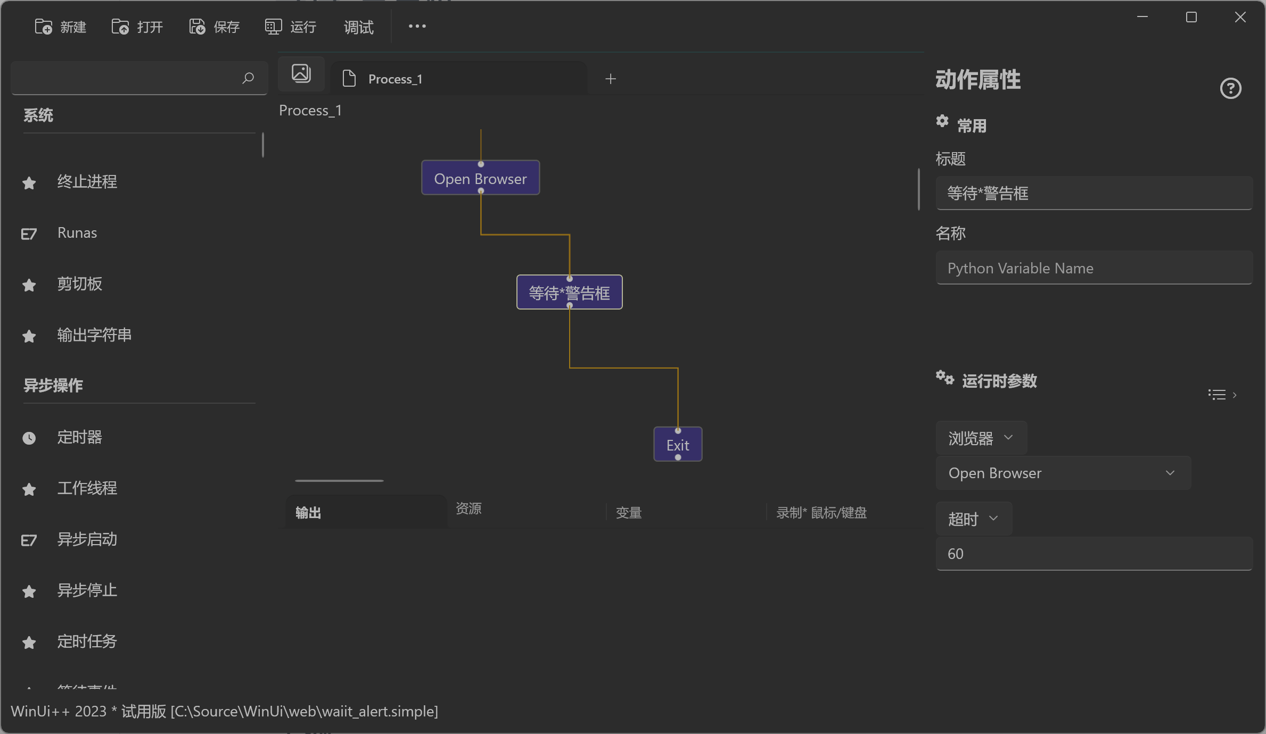This screenshot has height=734, width=1266.
Task: Click the flow snapshot image icon beside Process_1
Action: (301, 73)
